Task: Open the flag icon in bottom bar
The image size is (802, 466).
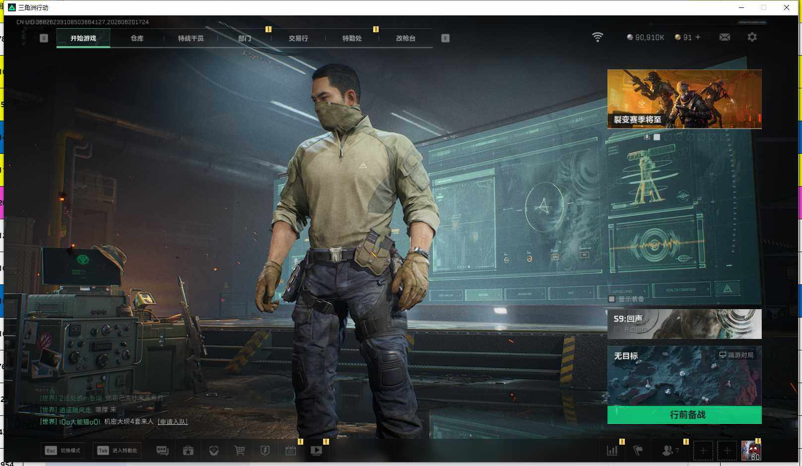Action: click(x=638, y=451)
